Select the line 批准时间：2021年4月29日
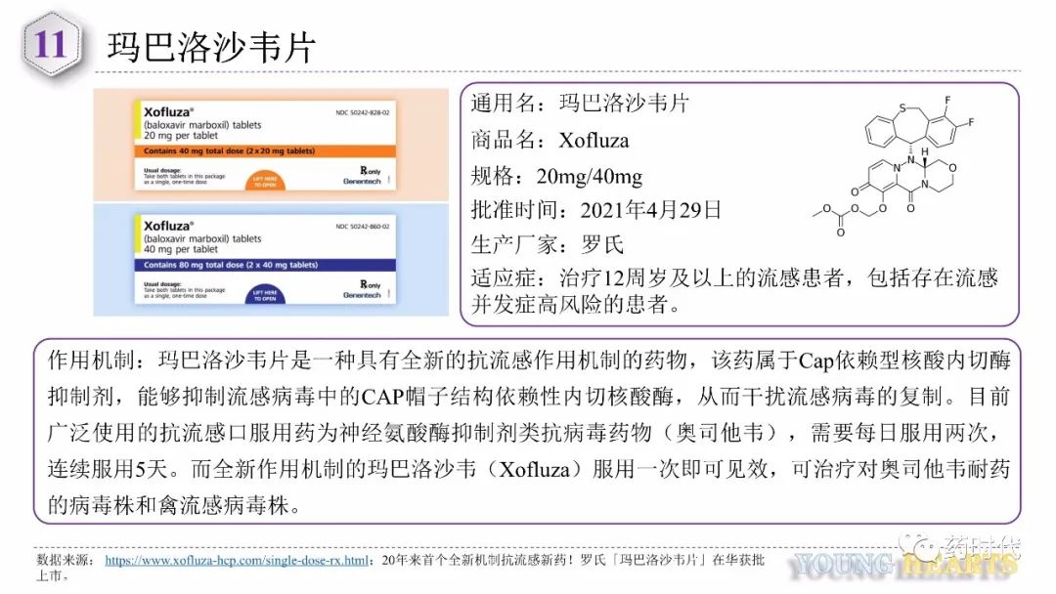Screen dimensions: 1056x594 pyautogui.click(x=595, y=210)
